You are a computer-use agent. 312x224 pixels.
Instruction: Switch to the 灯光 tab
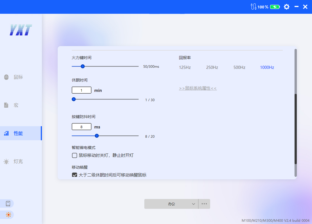coord(18,161)
